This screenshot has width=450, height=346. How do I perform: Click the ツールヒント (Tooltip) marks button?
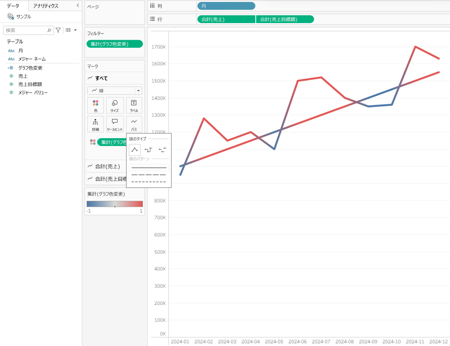[115, 124]
